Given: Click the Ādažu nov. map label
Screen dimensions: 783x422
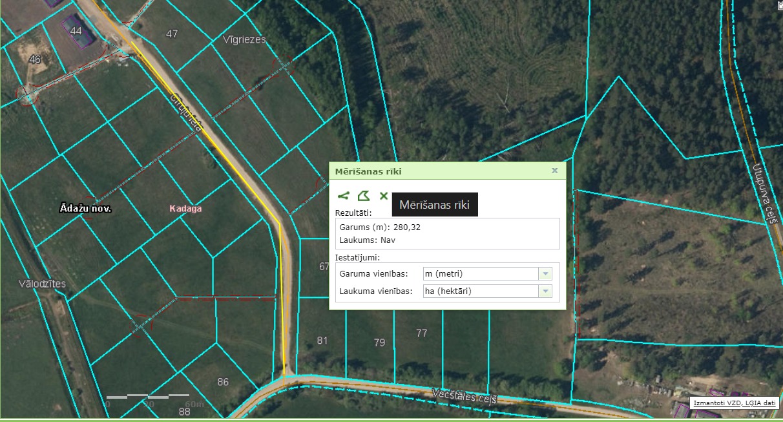Looking at the screenshot, I should (85, 209).
